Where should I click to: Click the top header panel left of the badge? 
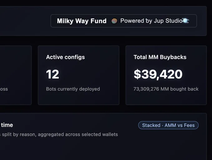click(24, 21)
